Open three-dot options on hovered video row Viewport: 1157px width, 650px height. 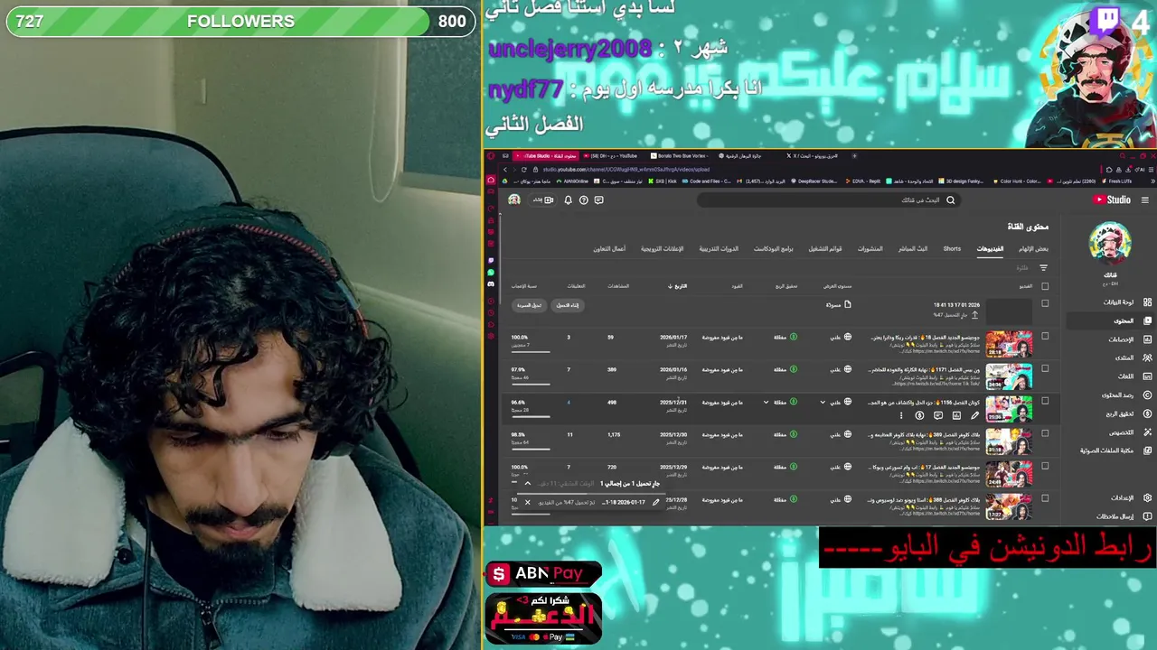(901, 416)
